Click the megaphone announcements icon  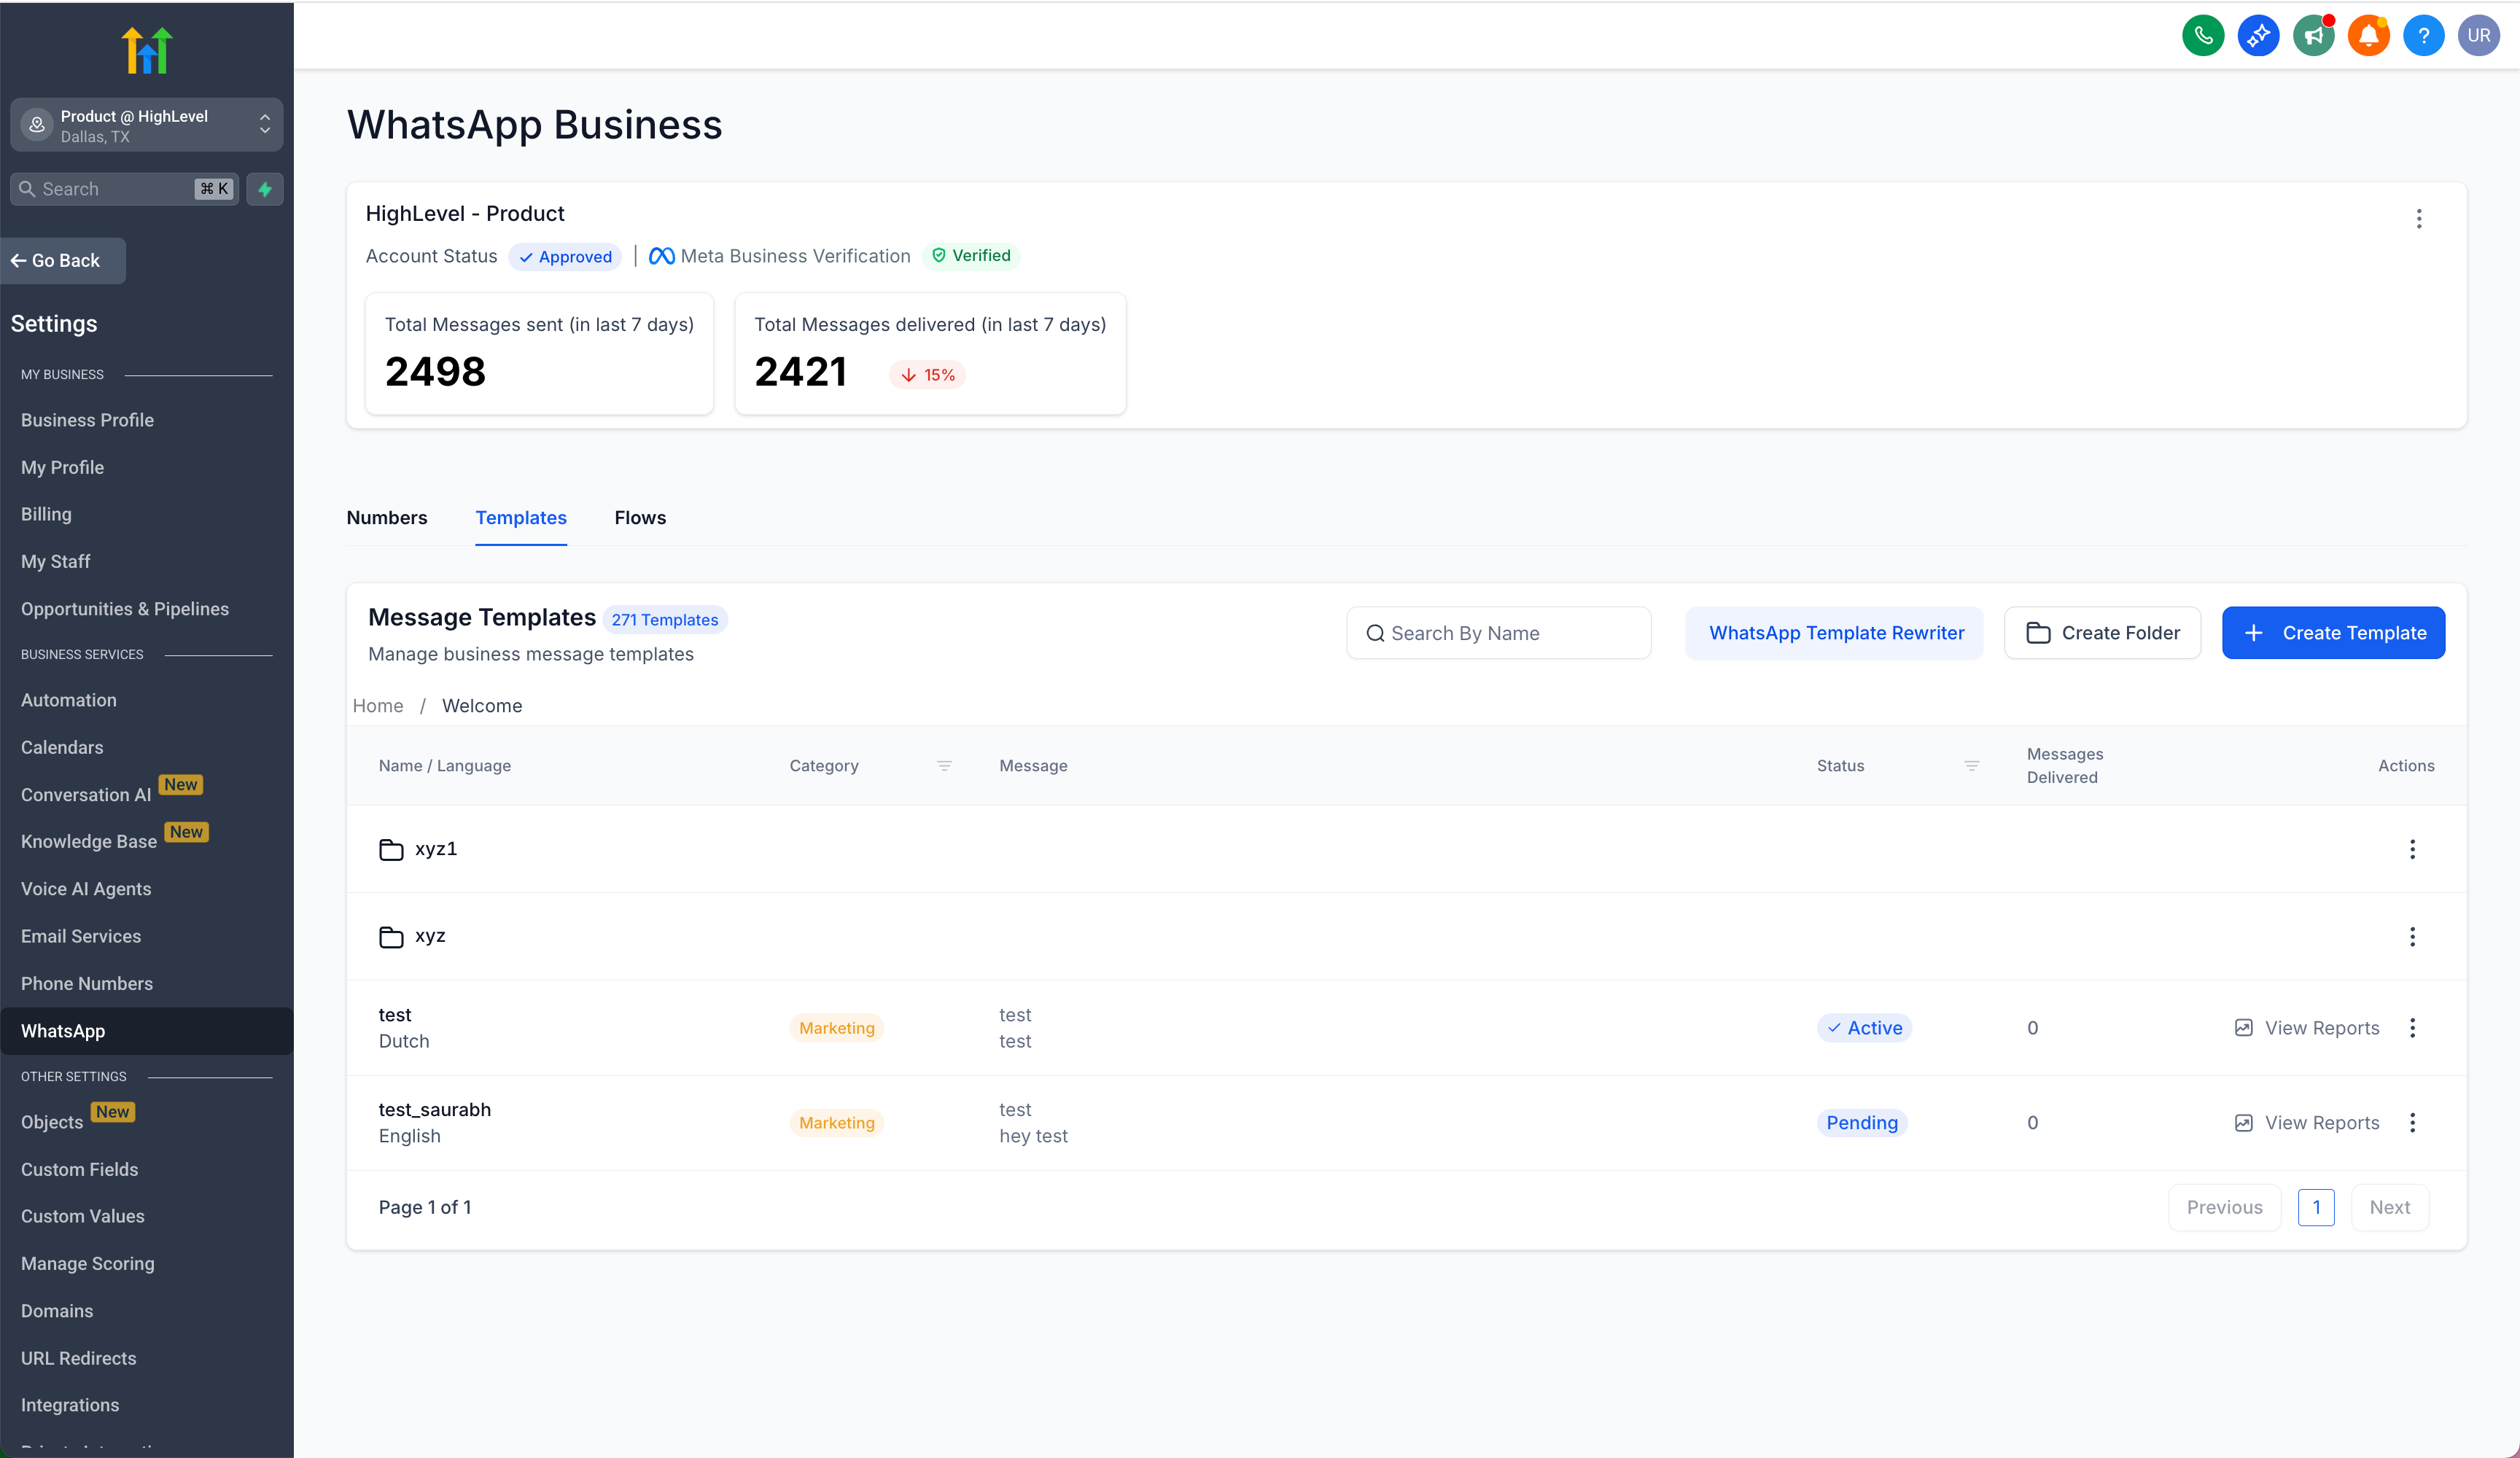(2313, 36)
